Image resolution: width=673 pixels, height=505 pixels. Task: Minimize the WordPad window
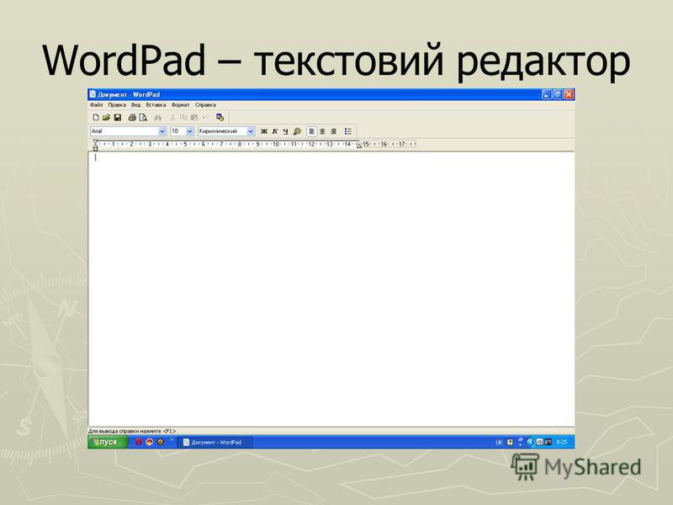546,94
